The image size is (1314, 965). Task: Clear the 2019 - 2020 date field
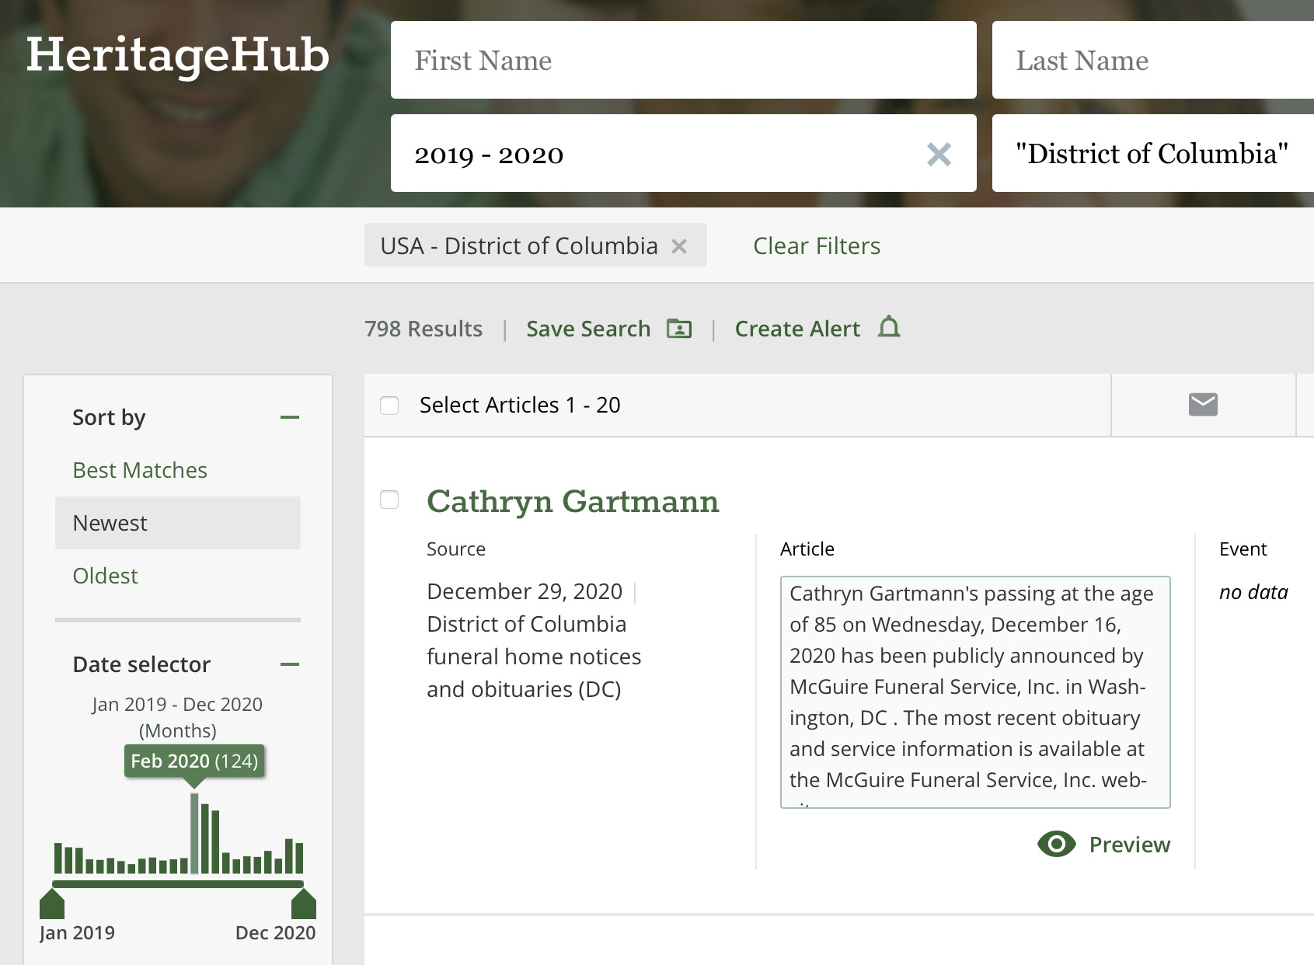pyautogui.click(x=939, y=154)
